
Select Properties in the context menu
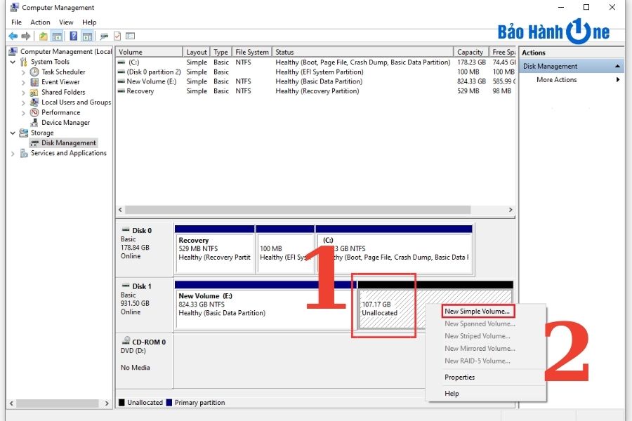pos(460,377)
